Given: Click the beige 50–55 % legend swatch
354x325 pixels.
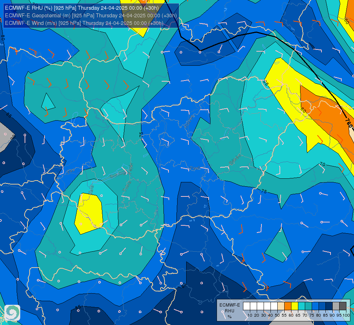Looking at the screenshot, I should coord(281,306).
